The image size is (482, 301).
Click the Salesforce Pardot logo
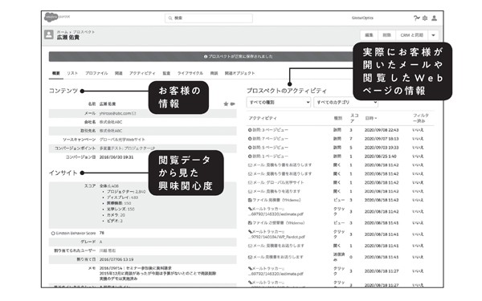[57, 17]
